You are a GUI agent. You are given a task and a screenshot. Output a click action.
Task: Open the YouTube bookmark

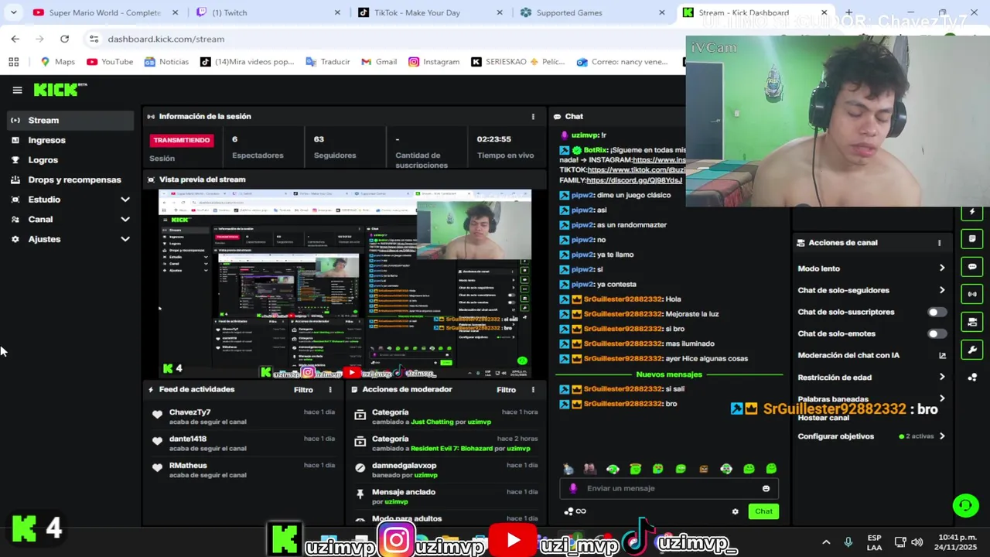pos(110,62)
